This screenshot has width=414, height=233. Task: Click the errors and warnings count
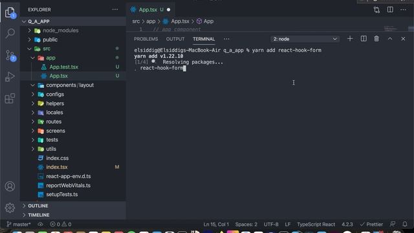click(61, 225)
